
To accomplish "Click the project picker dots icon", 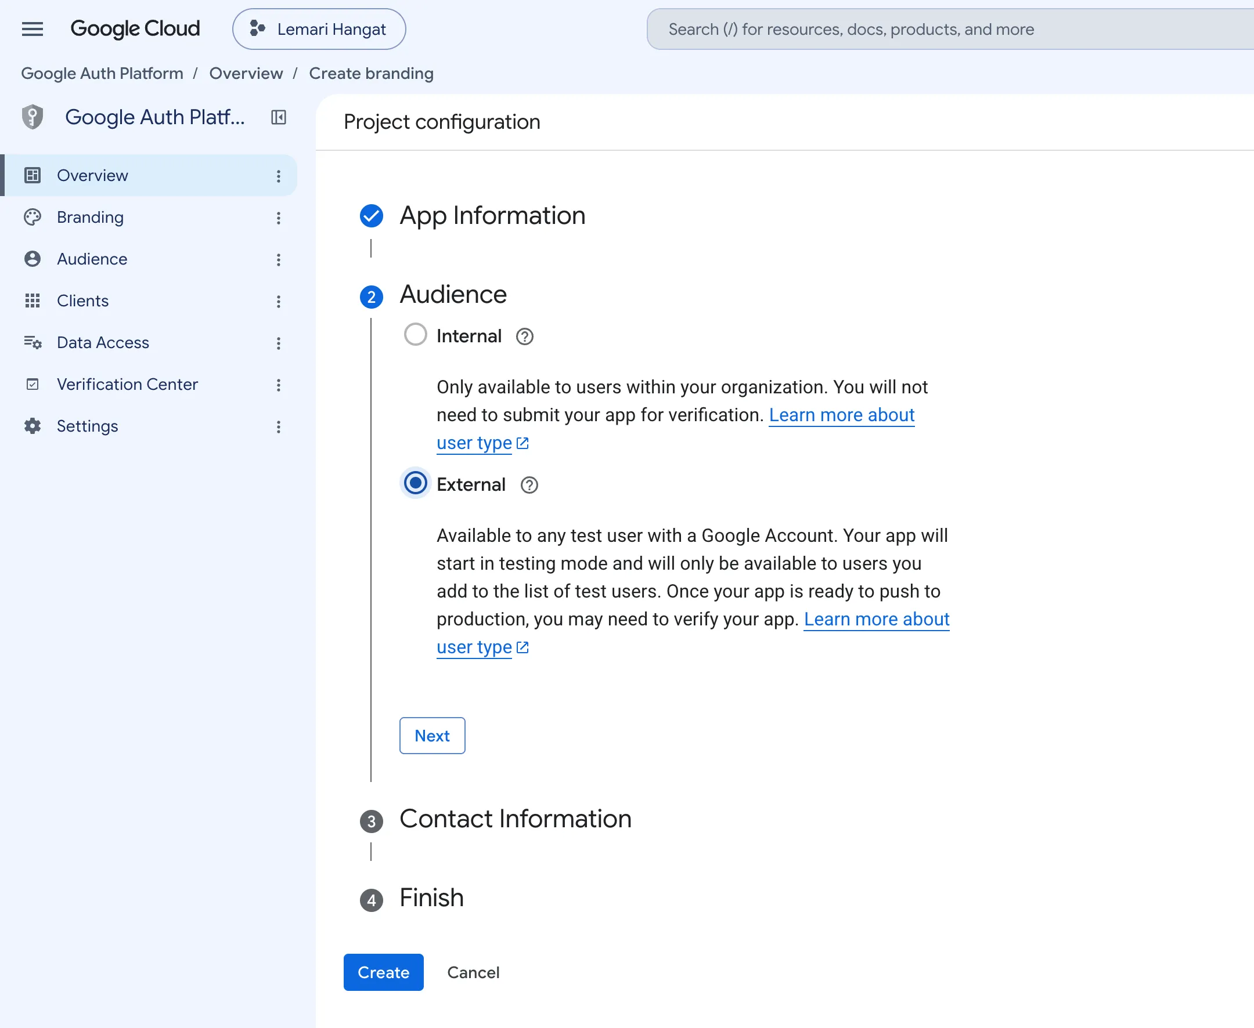I will coord(257,28).
